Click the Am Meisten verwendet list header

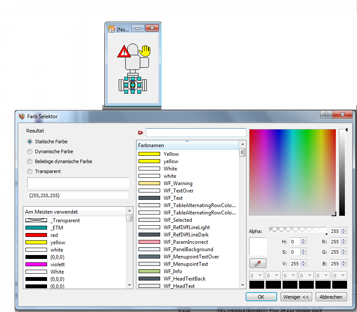pos(75,211)
